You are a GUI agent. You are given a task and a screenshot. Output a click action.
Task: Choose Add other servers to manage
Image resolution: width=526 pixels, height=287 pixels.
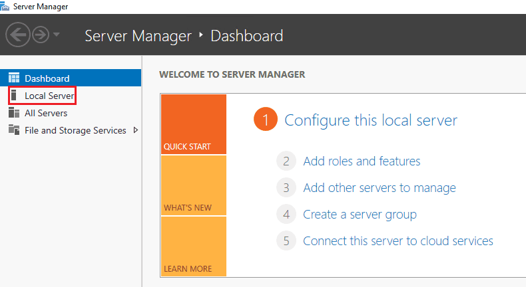pos(379,188)
